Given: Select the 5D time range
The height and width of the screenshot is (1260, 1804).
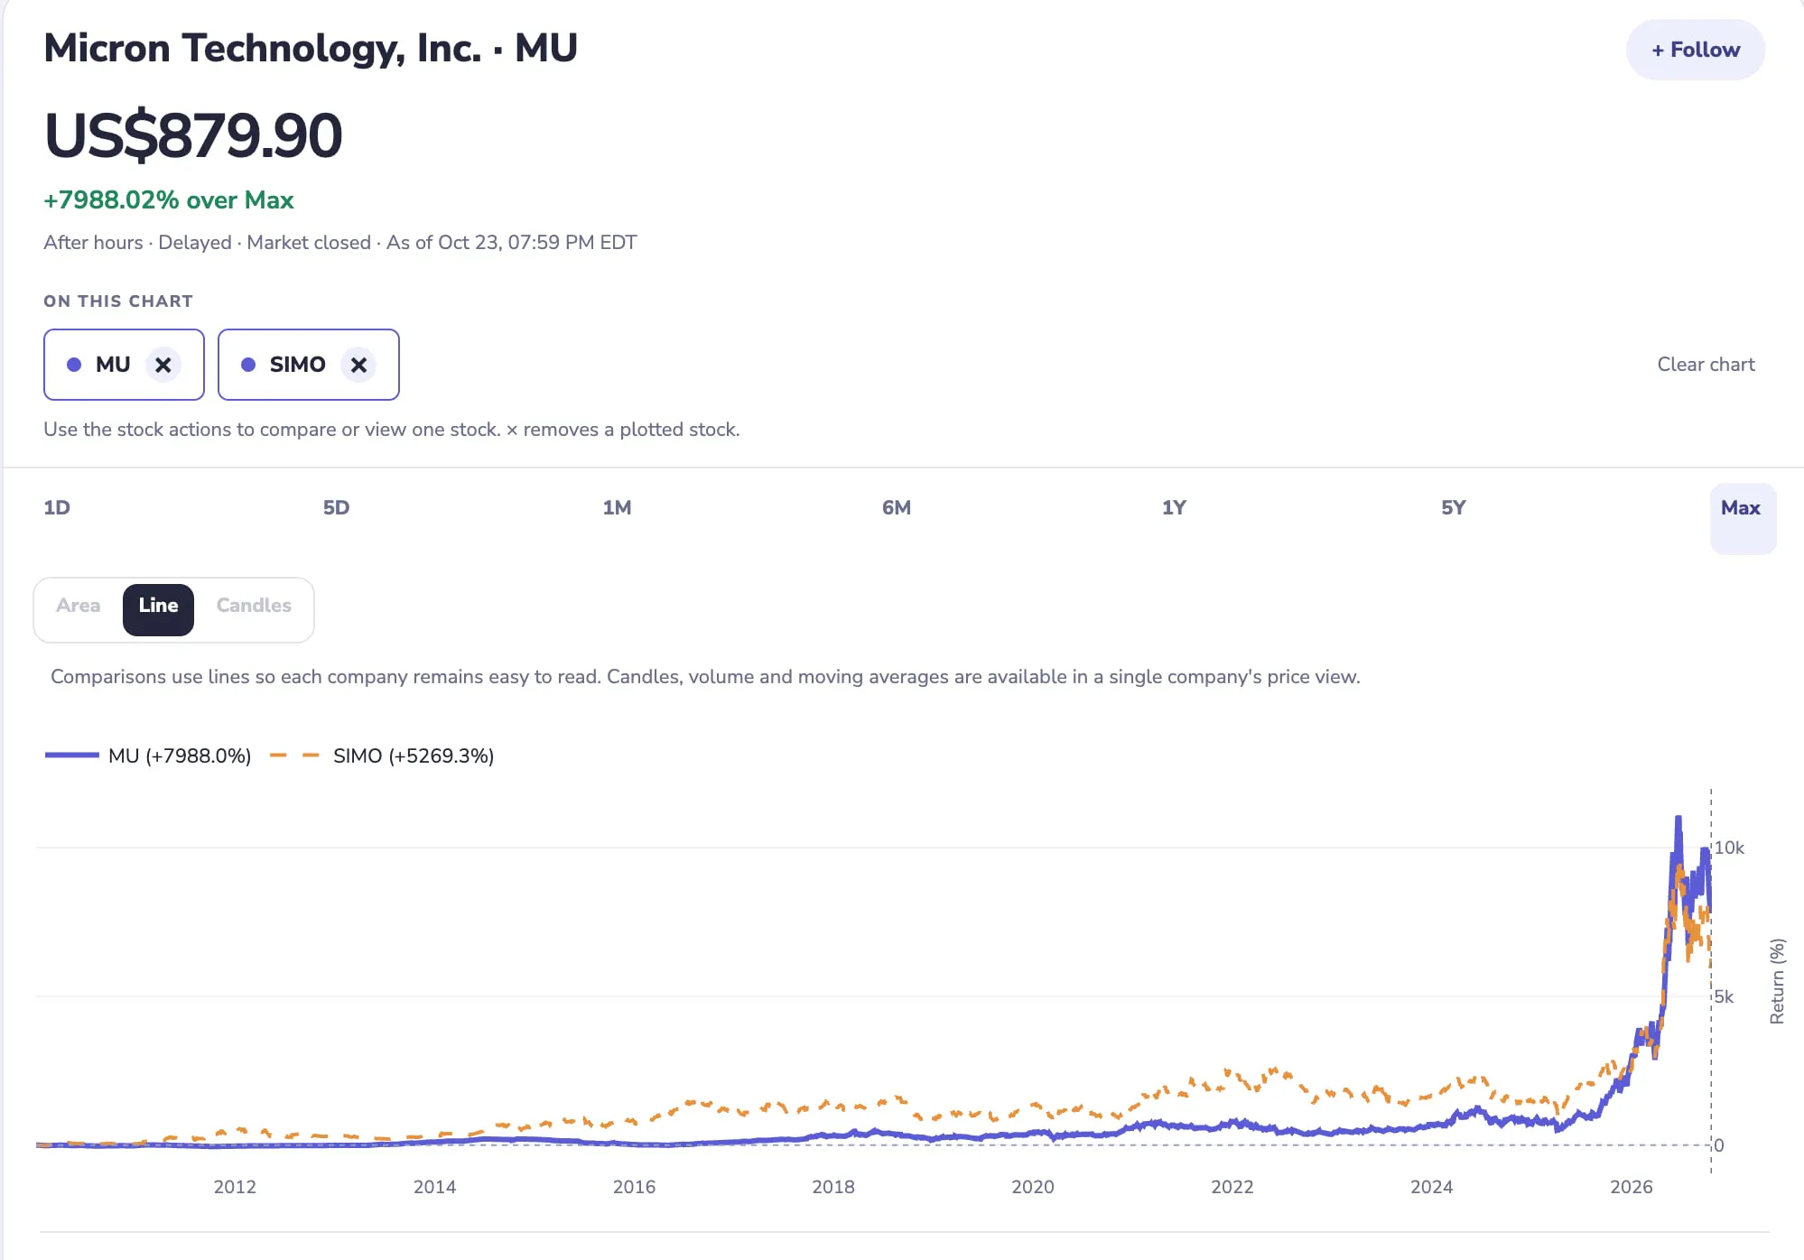Looking at the screenshot, I should pyautogui.click(x=336, y=507).
